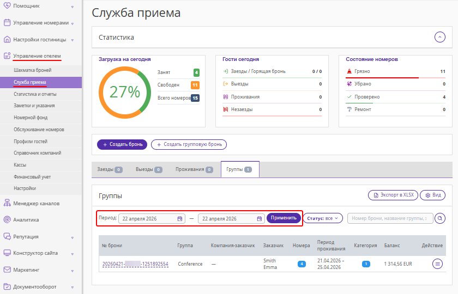Image resolution: width=458 pixels, height=294 pixels.
Task: Click the Маркетинг envelope icon
Action: 7,270
